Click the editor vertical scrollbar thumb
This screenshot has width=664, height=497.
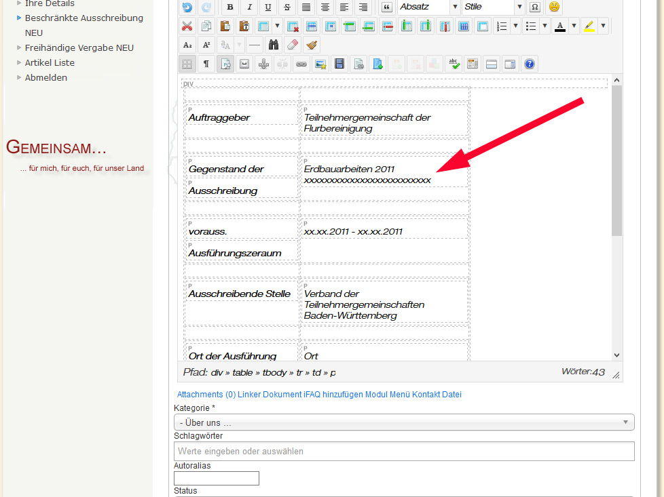pos(616,161)
